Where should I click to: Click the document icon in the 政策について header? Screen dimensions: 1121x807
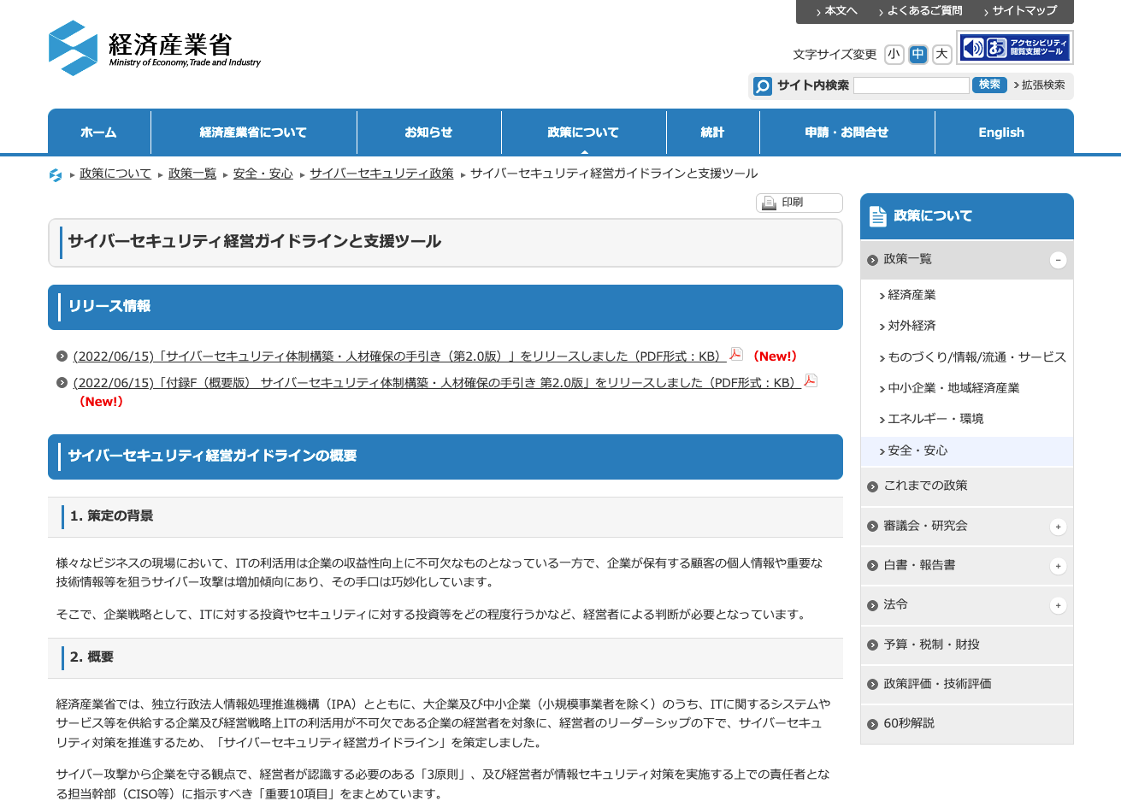pos(877,215)
